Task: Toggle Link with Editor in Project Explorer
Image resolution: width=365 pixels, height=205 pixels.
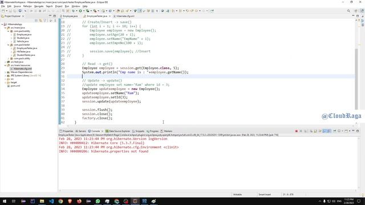Action: pyautogui.click(x=40, y=20)
